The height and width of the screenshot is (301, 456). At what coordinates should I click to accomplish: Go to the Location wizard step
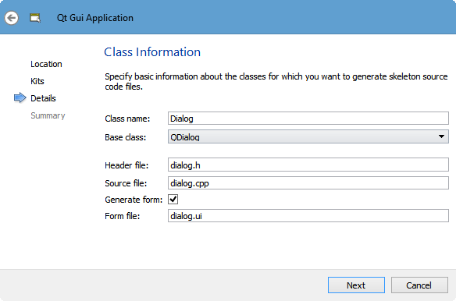pos(46,64)
